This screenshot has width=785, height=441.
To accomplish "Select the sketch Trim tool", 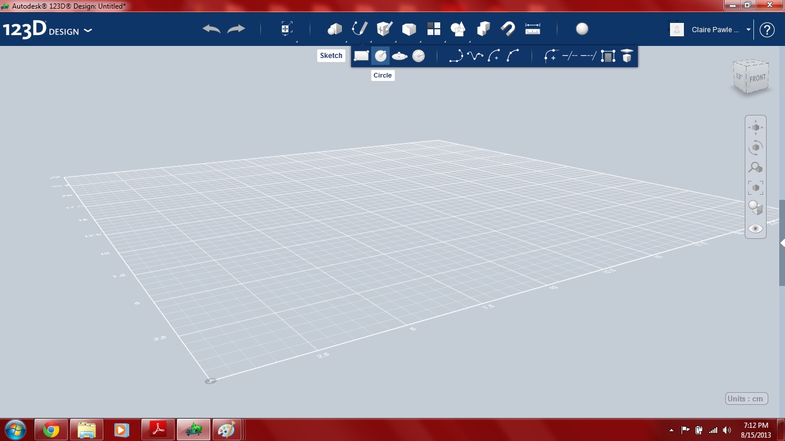I will tap(569, 56).
